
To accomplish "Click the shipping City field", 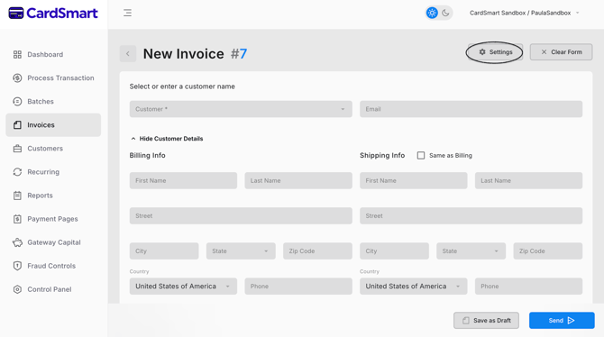I will tap(395, 251).
